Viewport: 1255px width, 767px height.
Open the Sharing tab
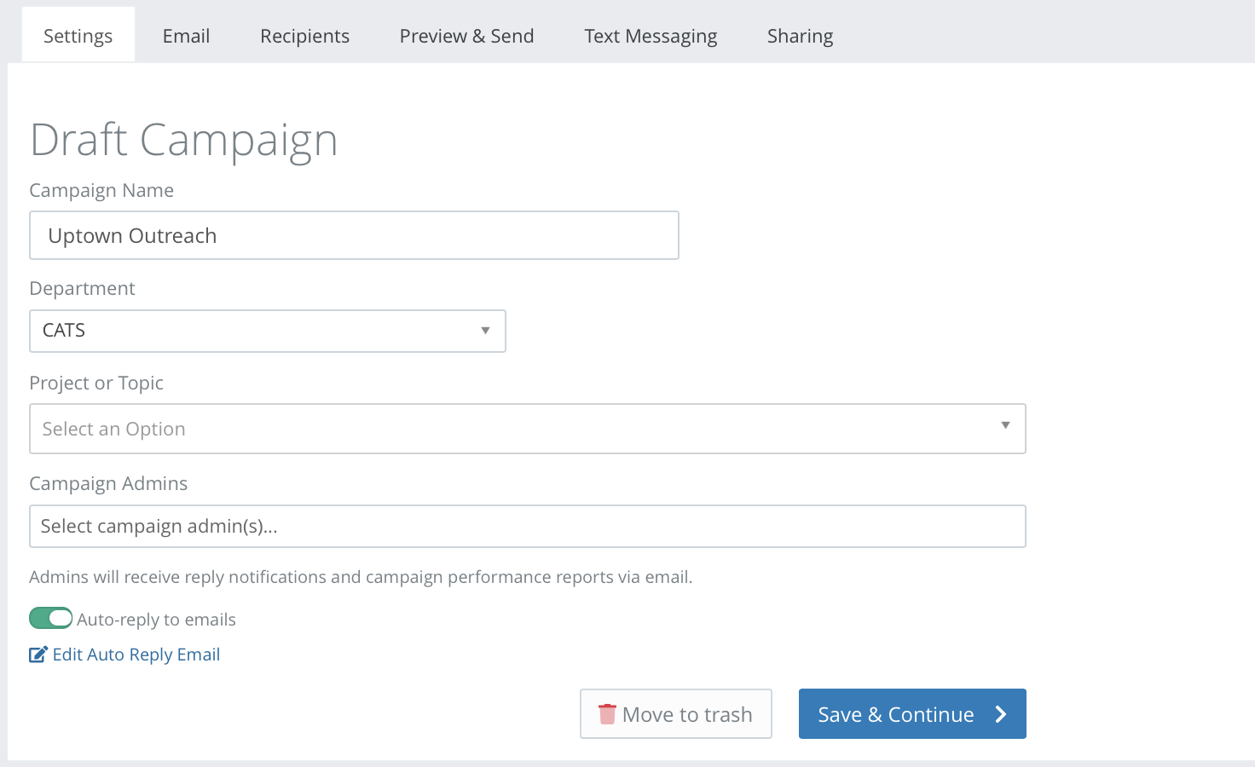click(x=800, y=36)
